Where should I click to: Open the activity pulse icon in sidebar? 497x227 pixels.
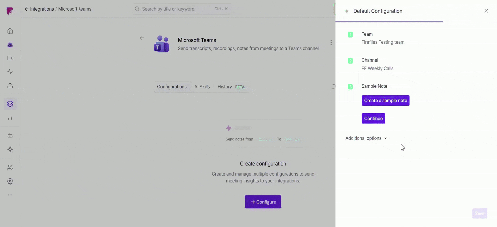tap(10, 72)
